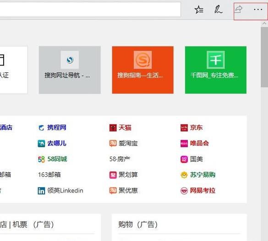Open the partially visible 酒店 link
This screenshot has height=241, width=268.
6,127
